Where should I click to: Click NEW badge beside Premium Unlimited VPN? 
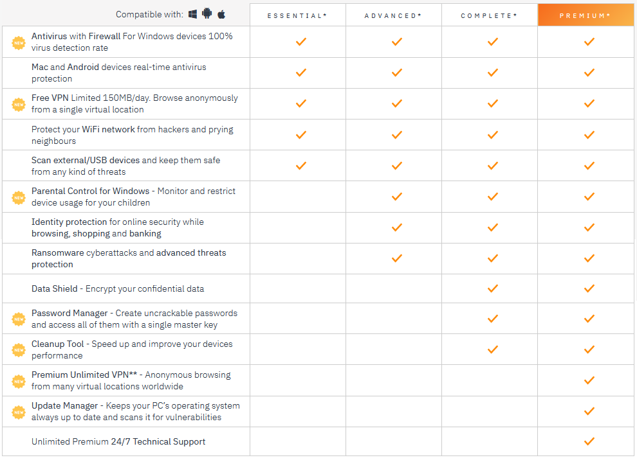[x=19, y=382]
